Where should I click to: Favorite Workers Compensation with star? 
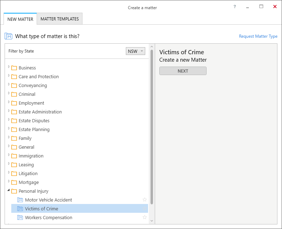point(145,217)
